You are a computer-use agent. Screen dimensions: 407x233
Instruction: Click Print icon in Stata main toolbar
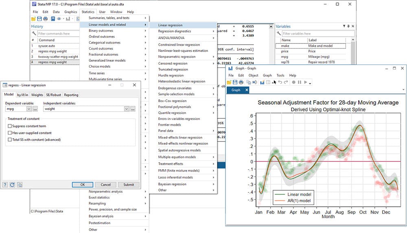(x=46, y=19)
